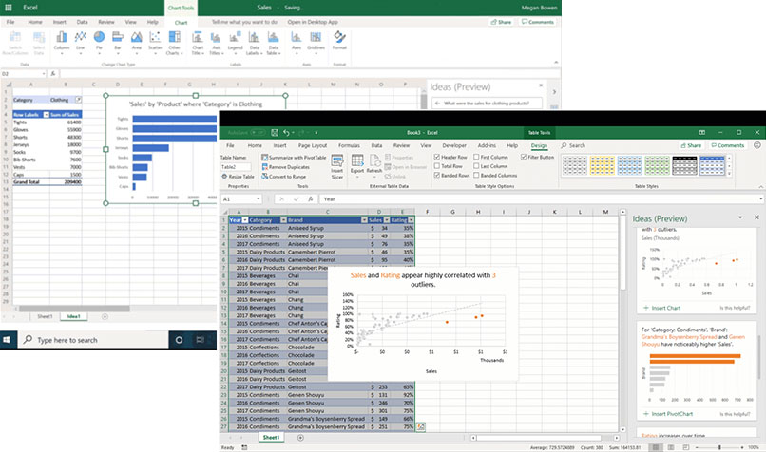Open the Rating column filter dropdown
Image resolution: width=766 pixels, height=452 pixels.
click(x=411, y=220)
